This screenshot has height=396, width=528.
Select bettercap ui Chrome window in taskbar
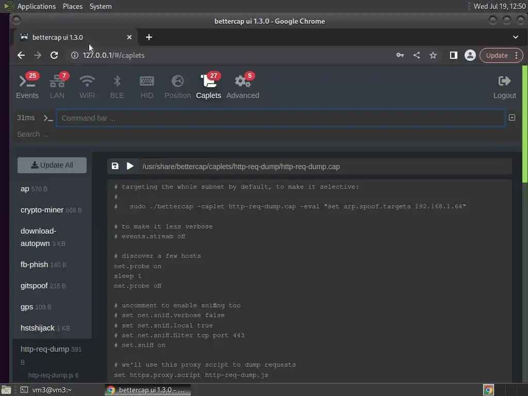click(147, 390)
